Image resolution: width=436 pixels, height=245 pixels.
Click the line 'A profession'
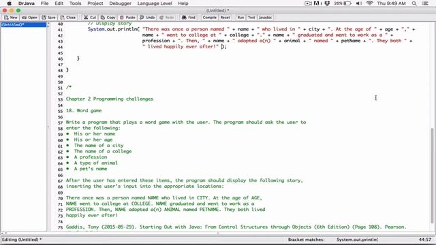[91, 157]
